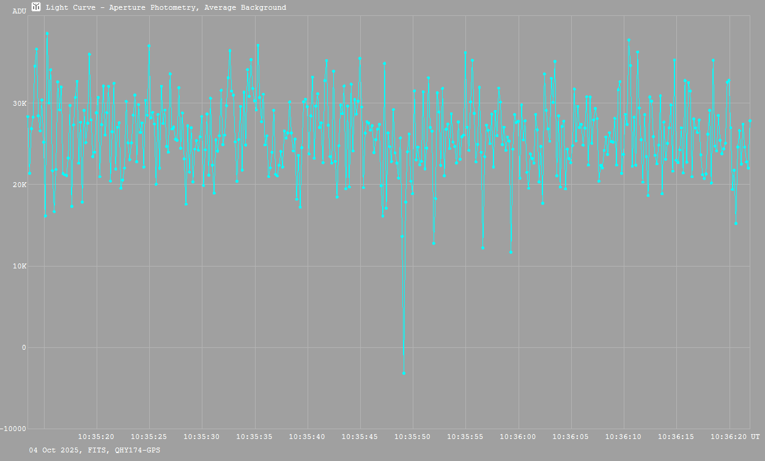Viewport: 765px width, 461px height.
Task: Click the UT timezone label
Action: coord(755,437)
